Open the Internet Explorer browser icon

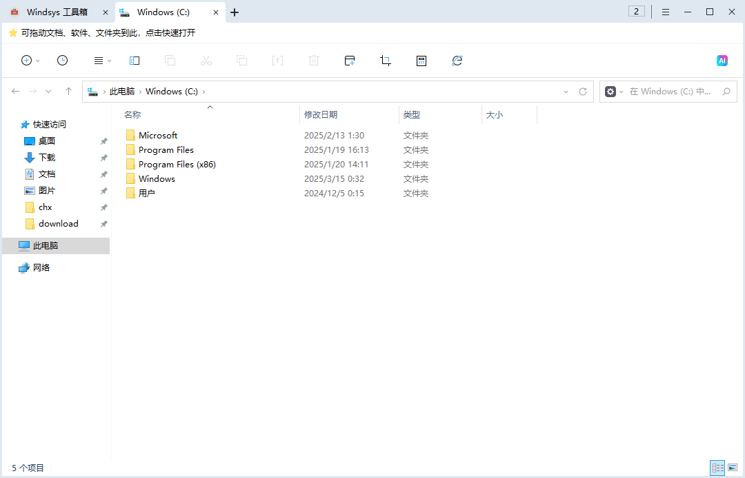[457, 61]
